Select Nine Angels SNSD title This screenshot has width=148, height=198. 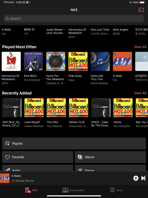point(121,30)
